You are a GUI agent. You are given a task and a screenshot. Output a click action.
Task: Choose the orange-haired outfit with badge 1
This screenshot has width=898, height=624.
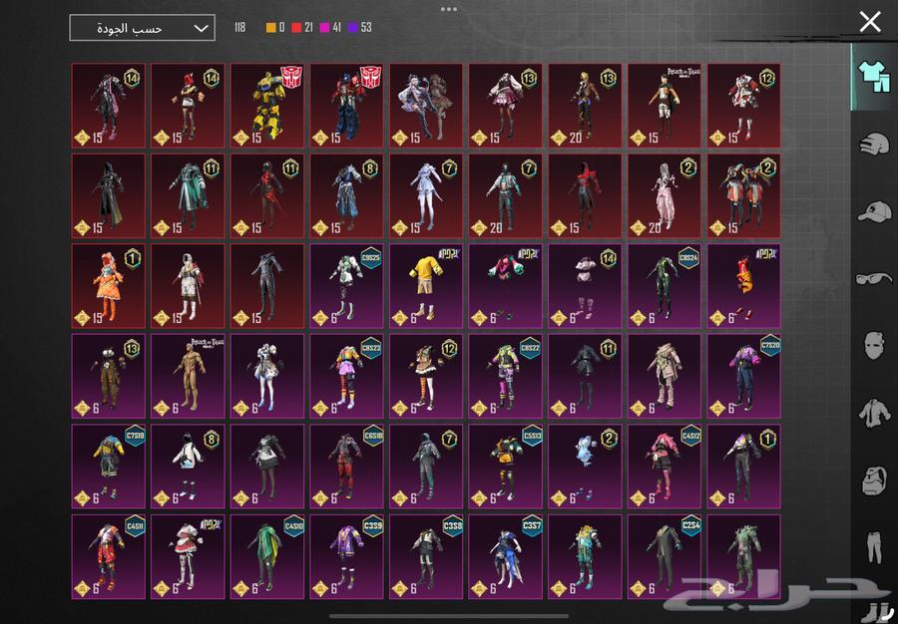(108, 286)
